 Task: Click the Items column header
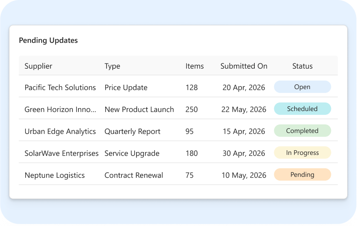(194, 66)
